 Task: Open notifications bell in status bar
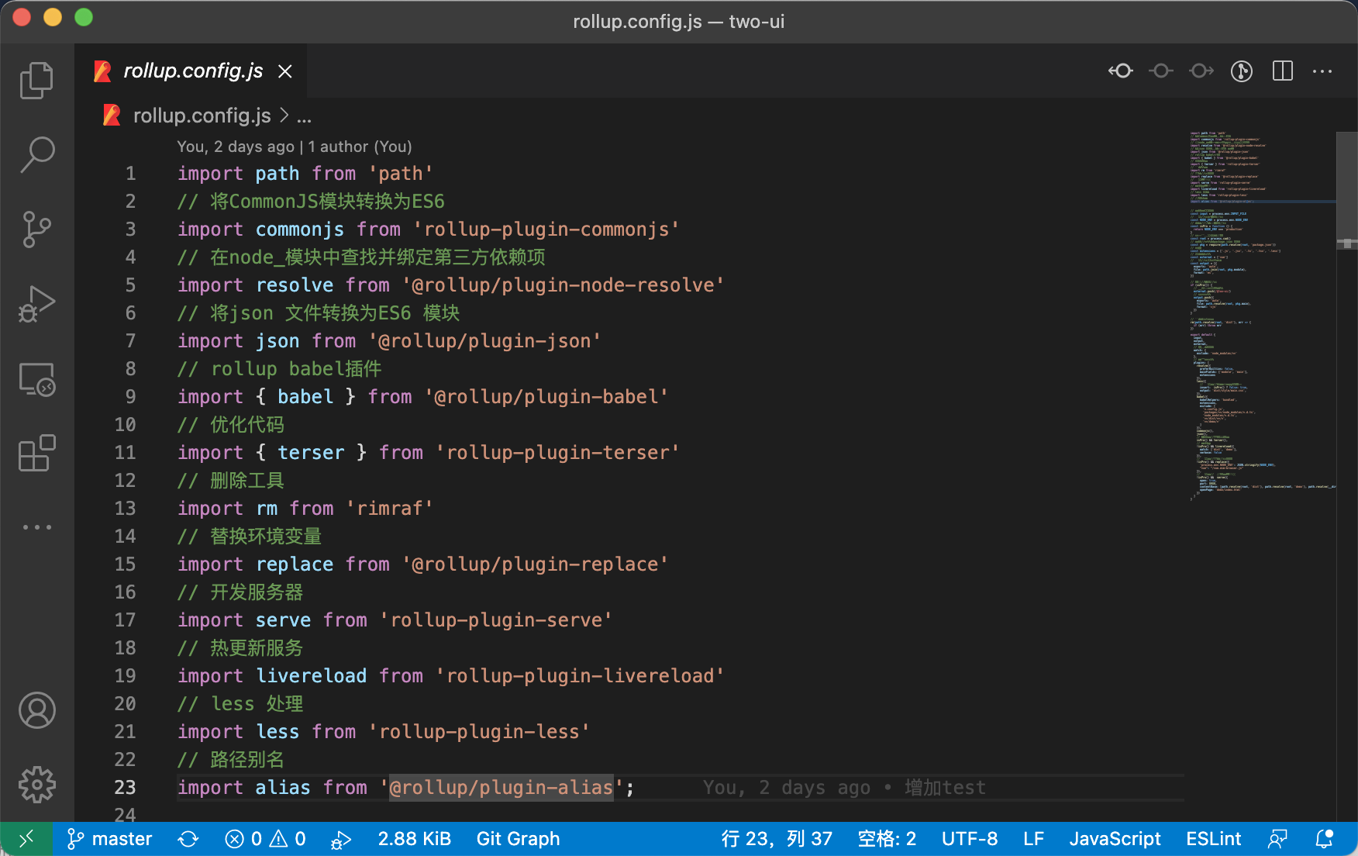click(1324, 839)
